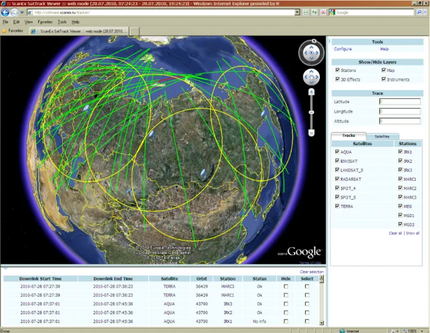This screenshot has width=430, height=333.
Task: Collapse the bottom table panel arrow
Action: pos(5,268)
